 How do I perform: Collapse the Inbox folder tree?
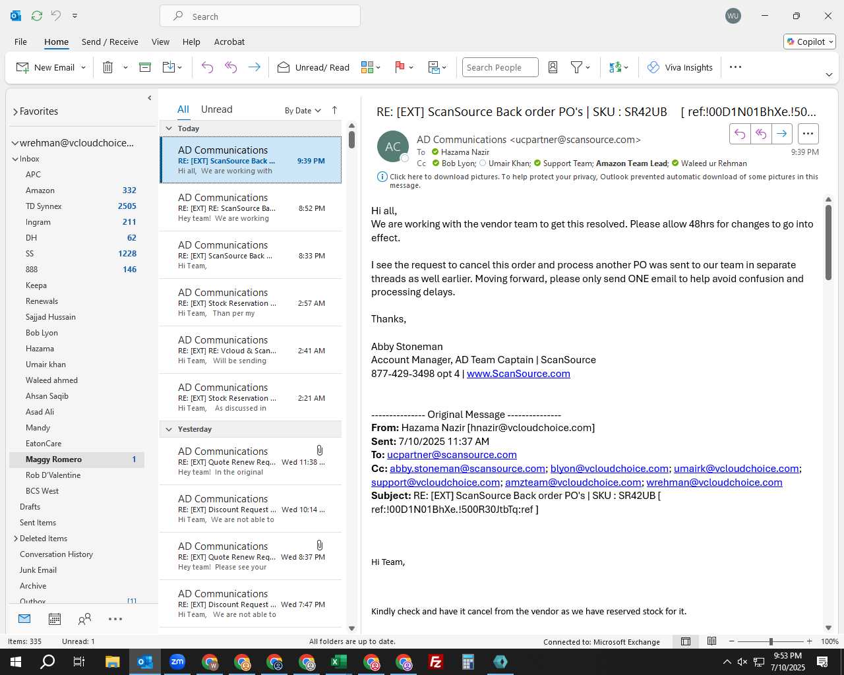(15, 159)
